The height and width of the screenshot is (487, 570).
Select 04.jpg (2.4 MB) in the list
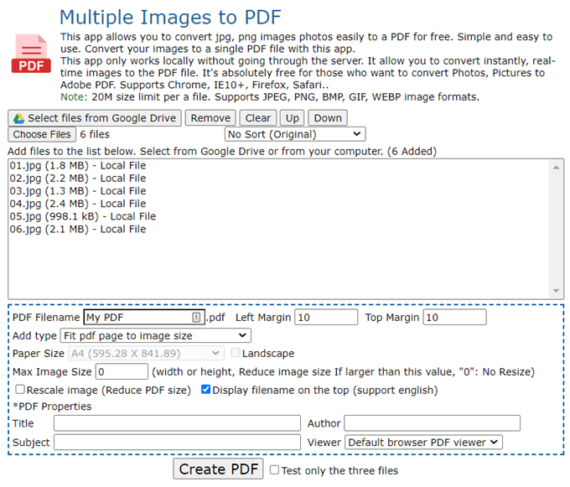coord(78,204)
